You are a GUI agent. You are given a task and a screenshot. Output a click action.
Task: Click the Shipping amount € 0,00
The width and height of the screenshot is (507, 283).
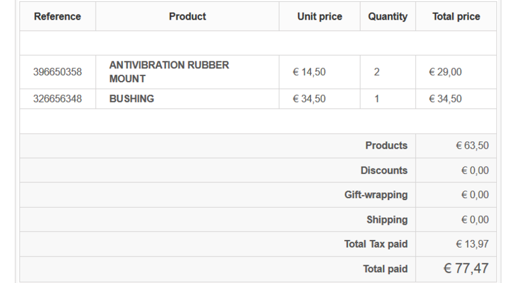(475, 220)
